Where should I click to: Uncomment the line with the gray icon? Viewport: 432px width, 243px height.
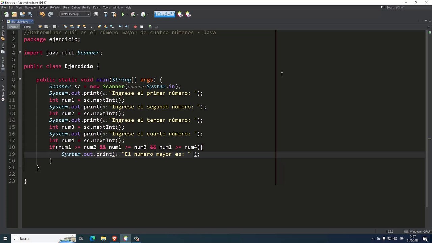157,27
